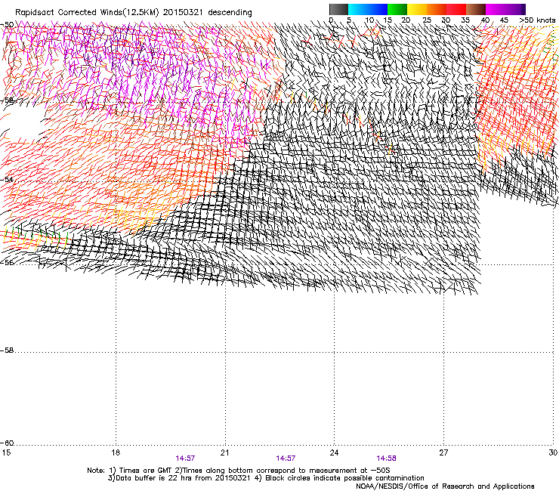Click the legend tick label '40'
This screenshot has height=491, width=559.
pos(486,20)
